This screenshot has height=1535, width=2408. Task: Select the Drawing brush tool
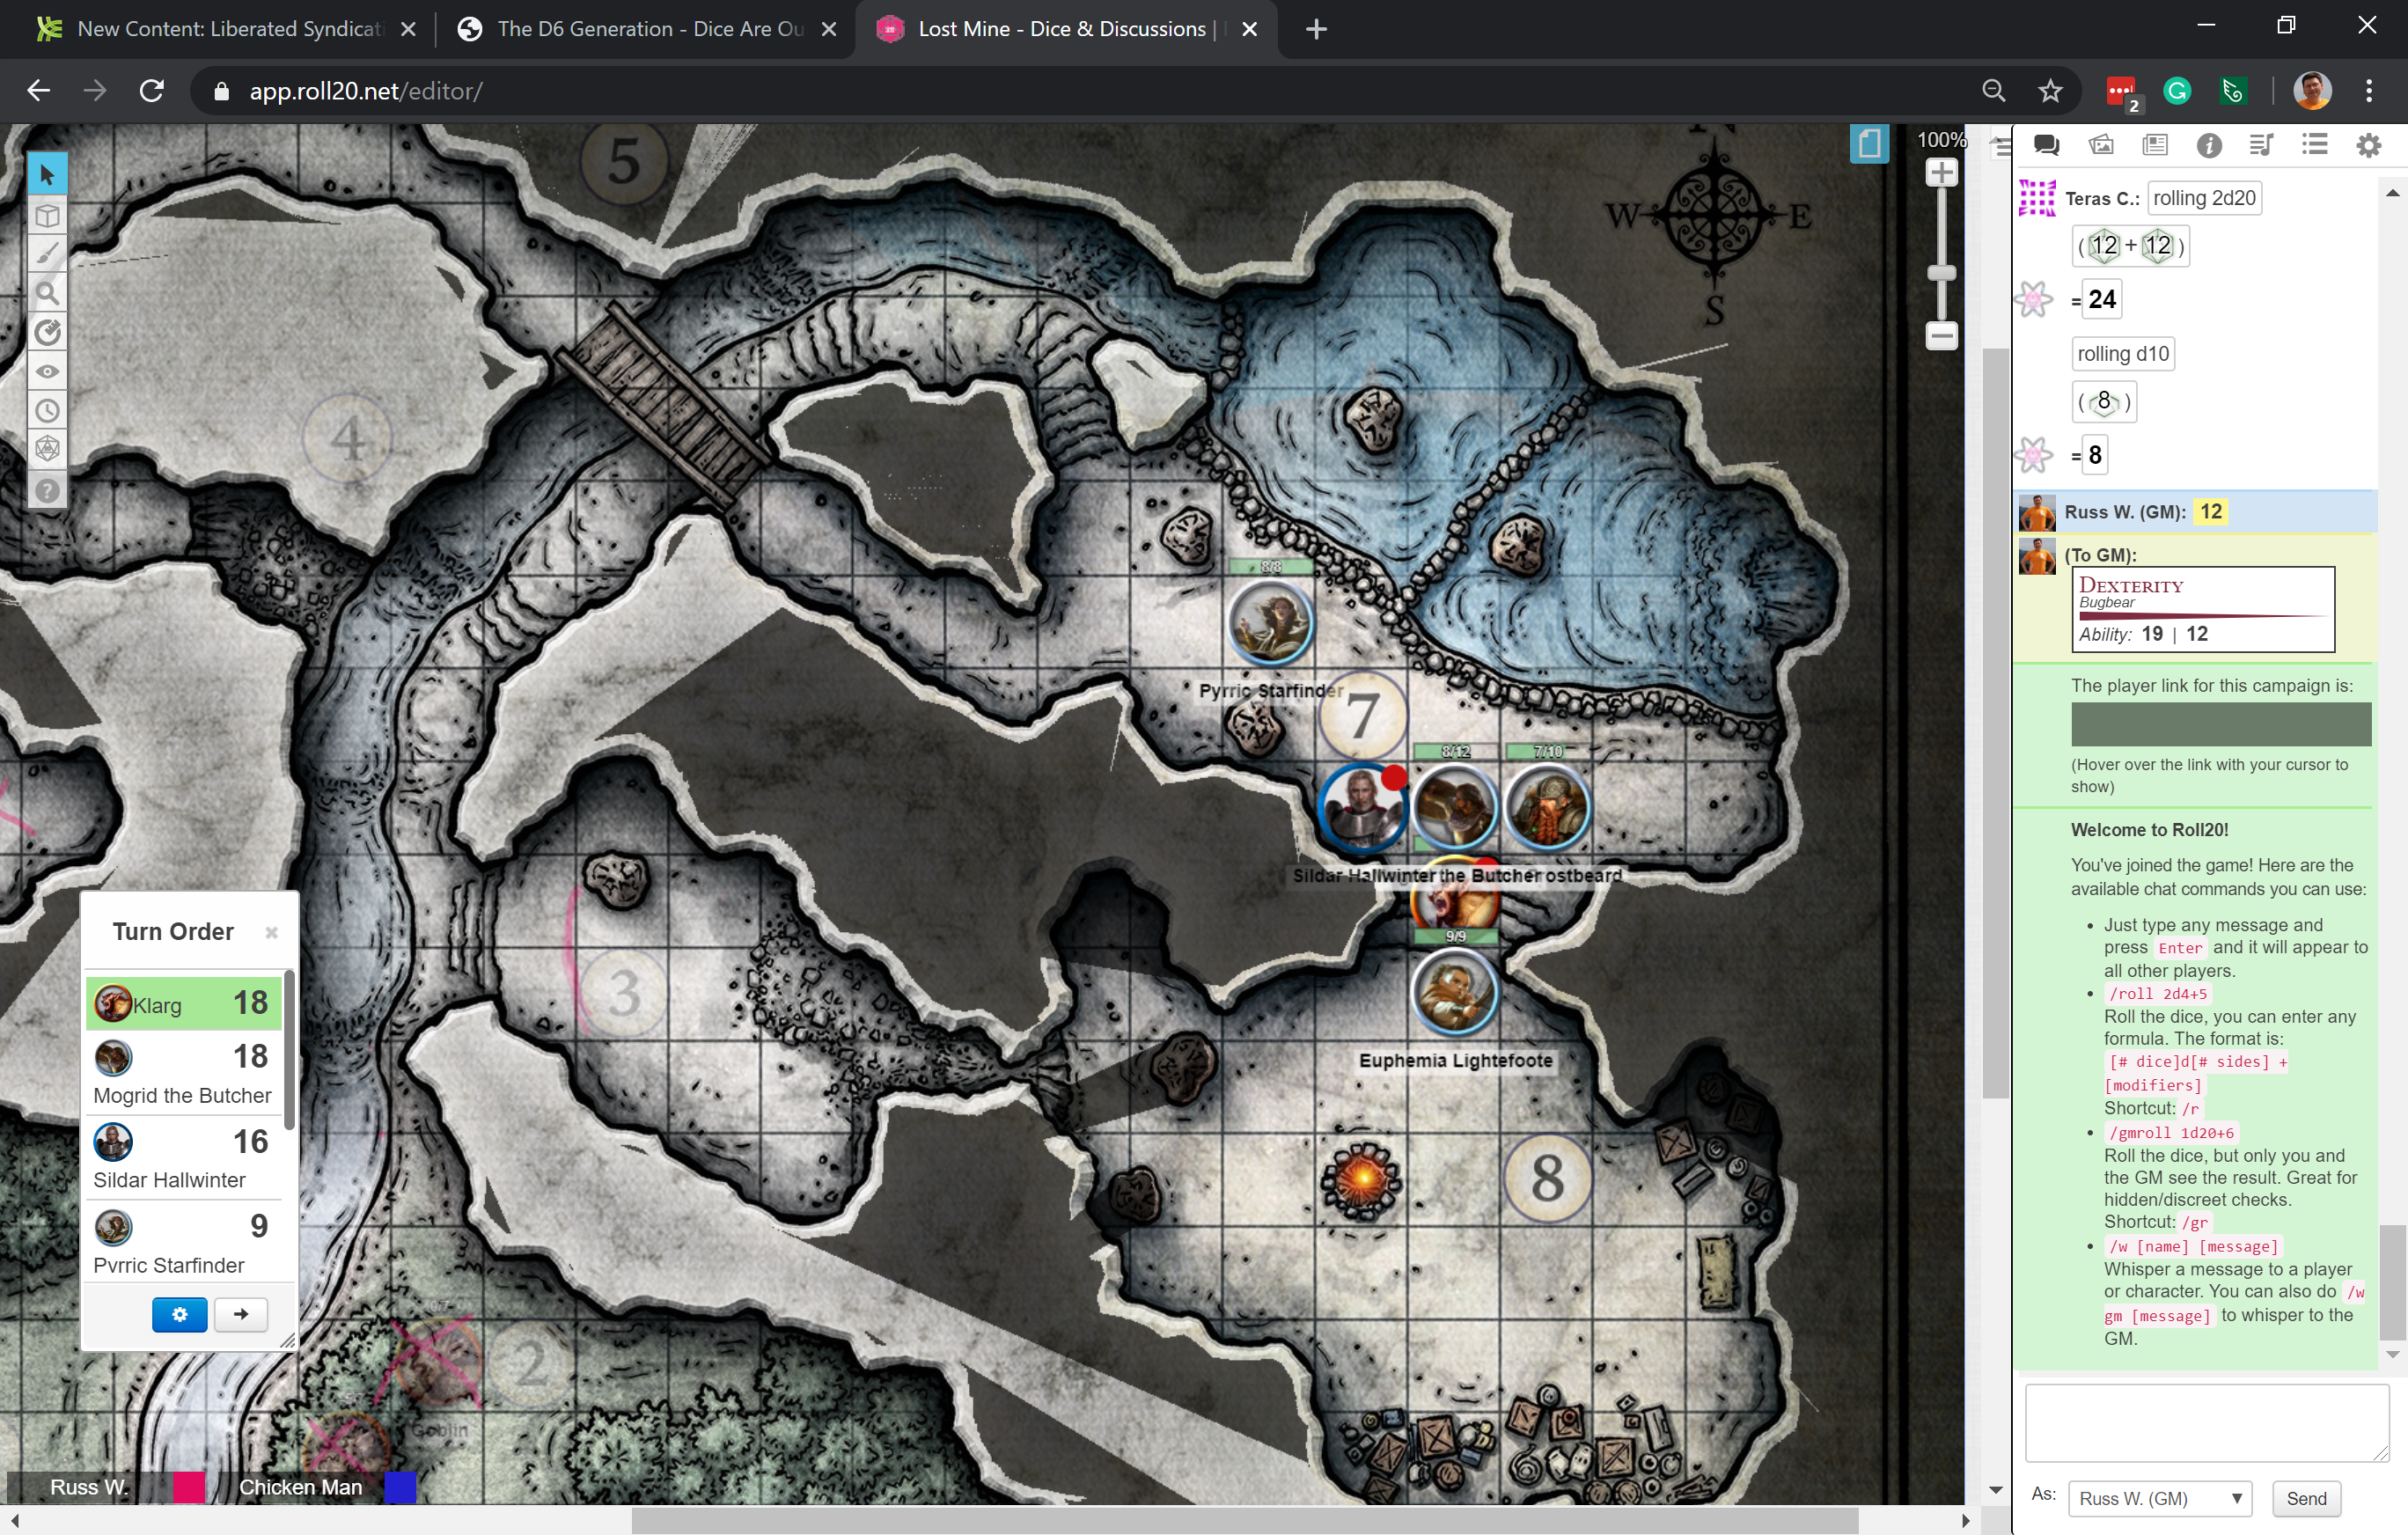tap(47, 254)
